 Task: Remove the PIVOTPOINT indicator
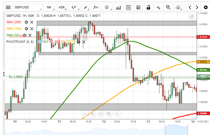[x=84, y=42]
